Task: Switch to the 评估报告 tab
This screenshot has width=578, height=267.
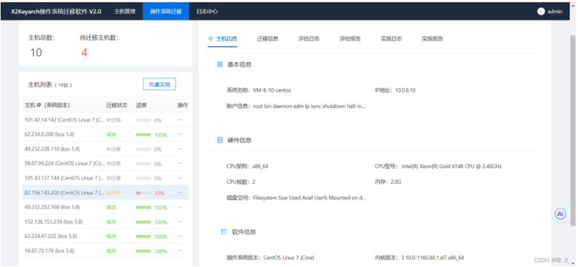Action: (350, 38)
